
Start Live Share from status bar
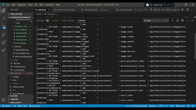(35, 106)
